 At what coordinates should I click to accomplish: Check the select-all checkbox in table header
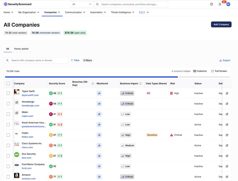coord(8,84)
